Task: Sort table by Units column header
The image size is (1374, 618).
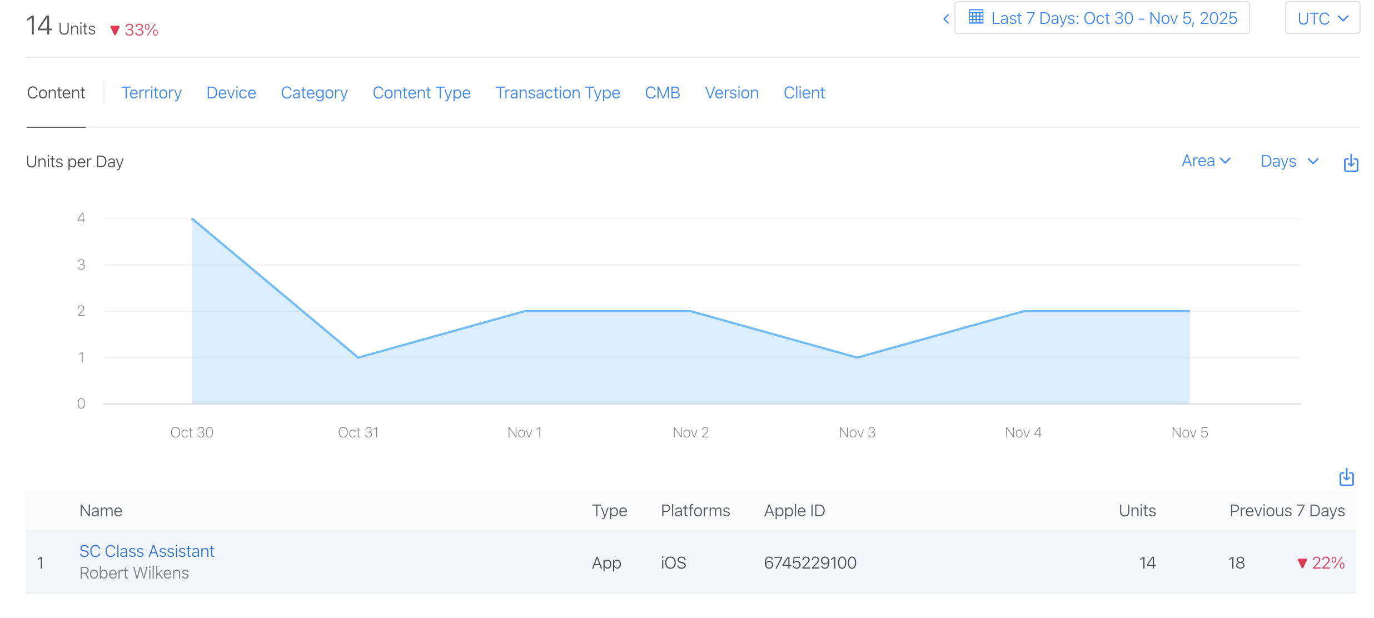Action: [1137, 510]
